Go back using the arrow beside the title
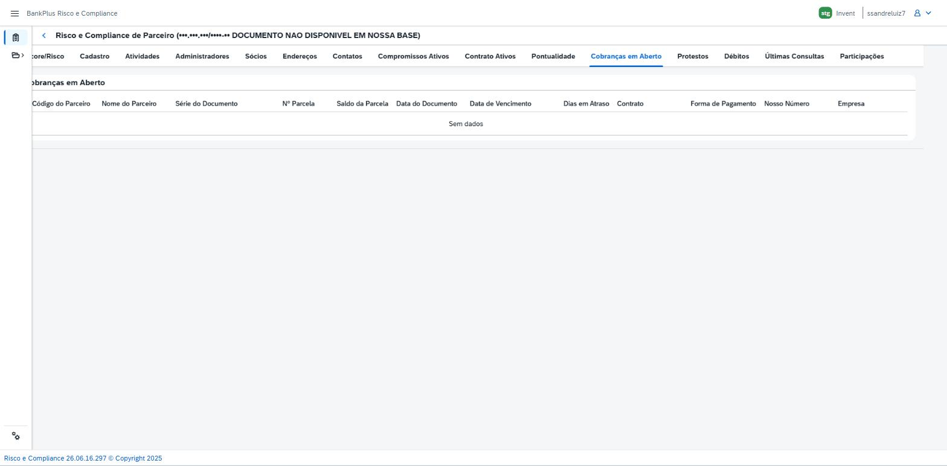Screen dimensions: 947x466 click(x=44, y=36)
